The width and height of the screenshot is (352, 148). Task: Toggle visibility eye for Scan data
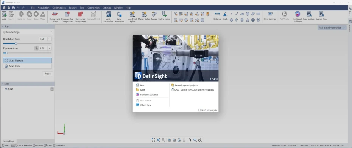coord(52,89)
